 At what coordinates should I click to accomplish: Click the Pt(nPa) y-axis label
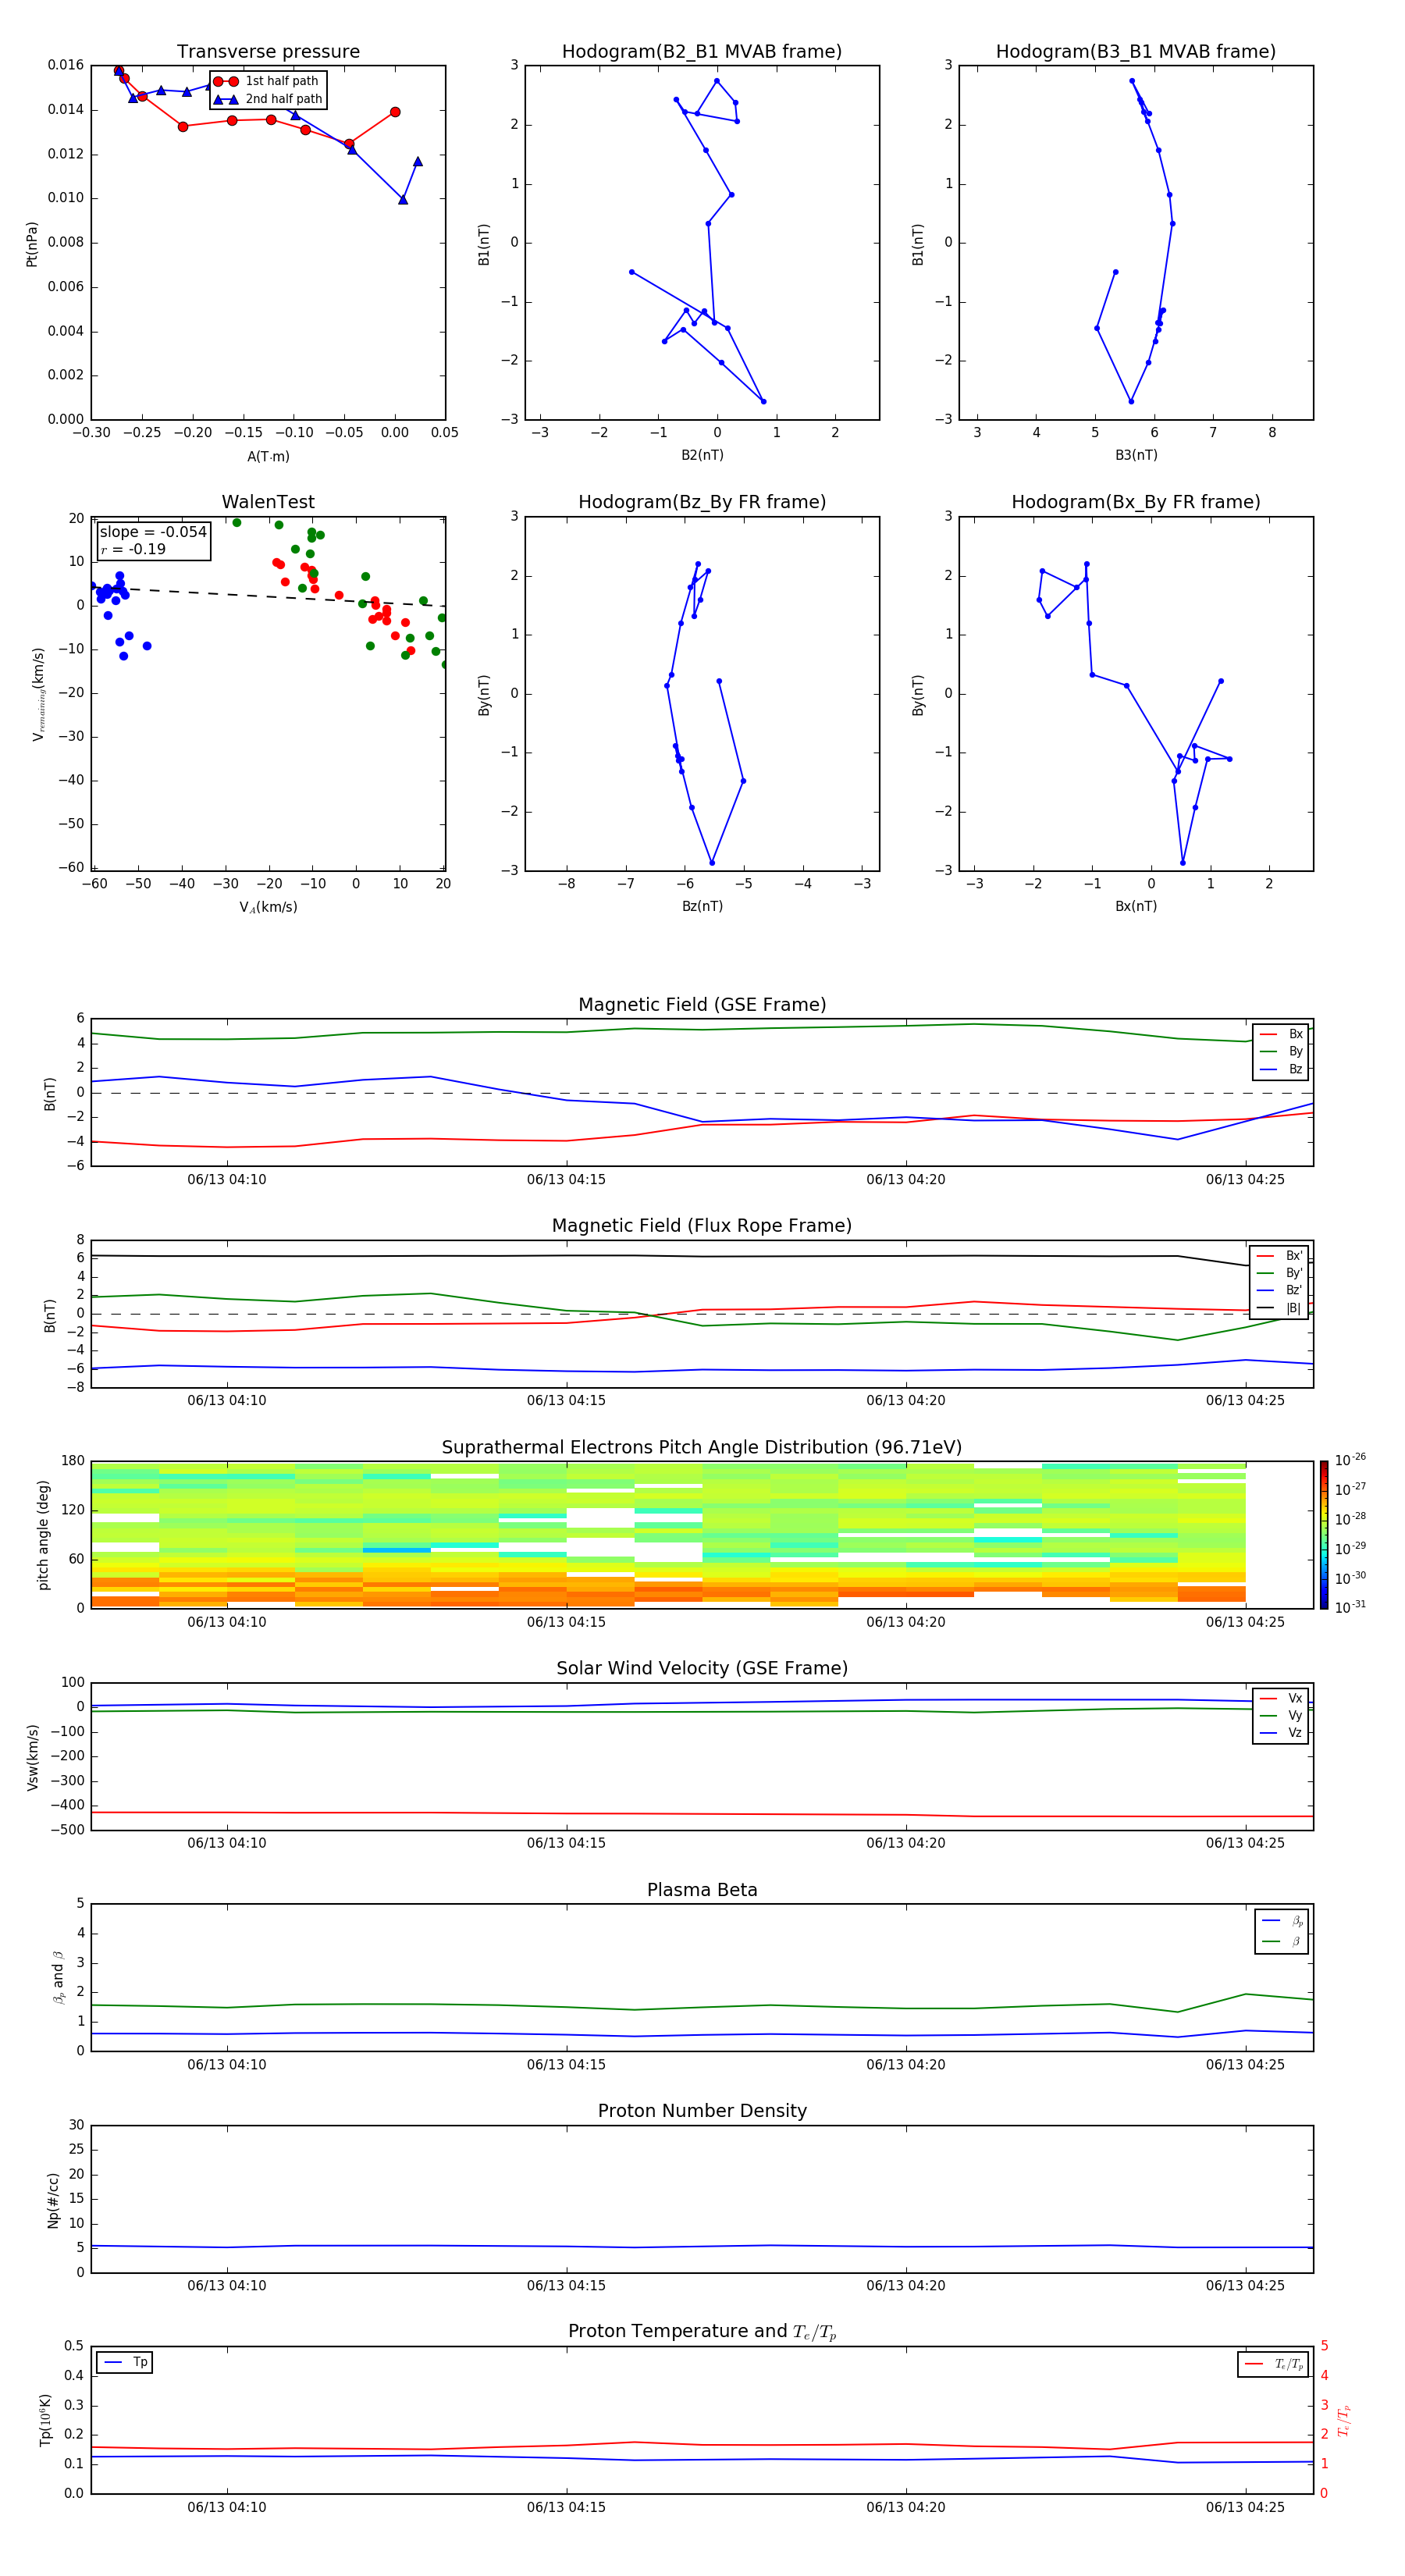tap(31, 244)
